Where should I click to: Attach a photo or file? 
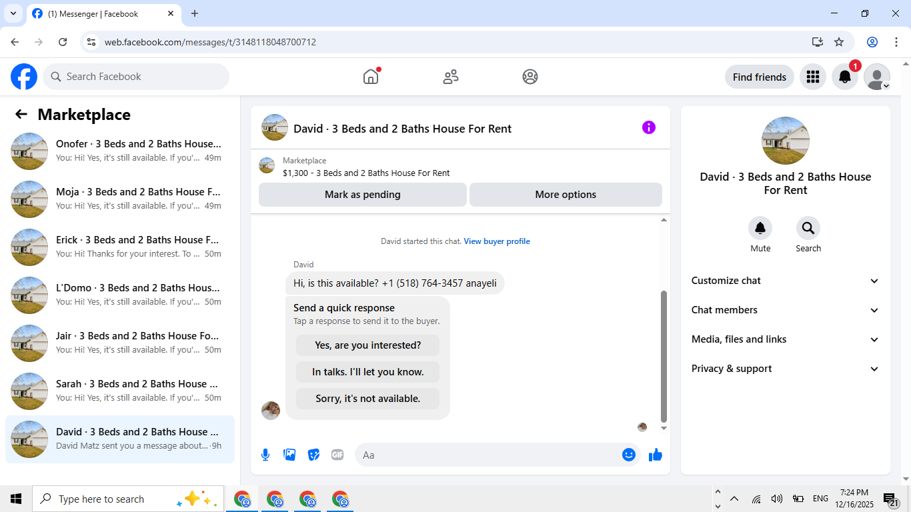coord(289,455)
